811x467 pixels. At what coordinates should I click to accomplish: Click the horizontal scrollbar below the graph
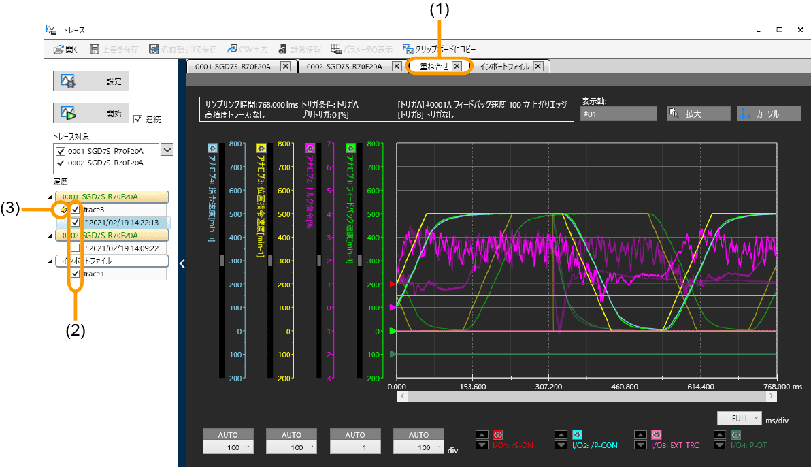(586, 396)
